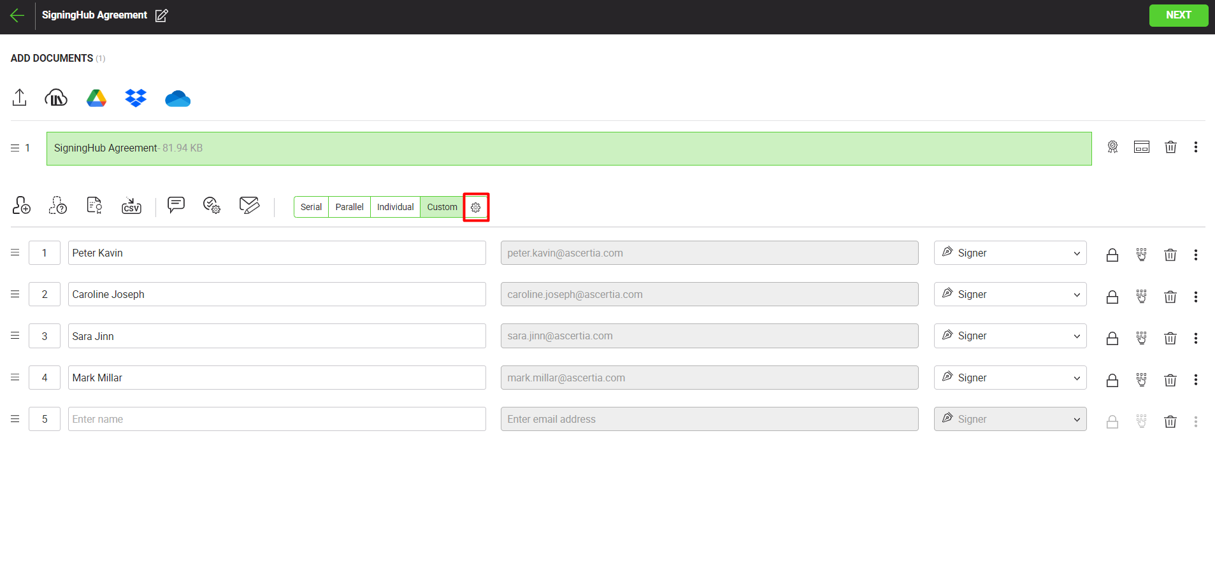This screenshot has width=1215, height=580.
Task: Choose the Individual workflow mode
Action: [x=395, y=207]
